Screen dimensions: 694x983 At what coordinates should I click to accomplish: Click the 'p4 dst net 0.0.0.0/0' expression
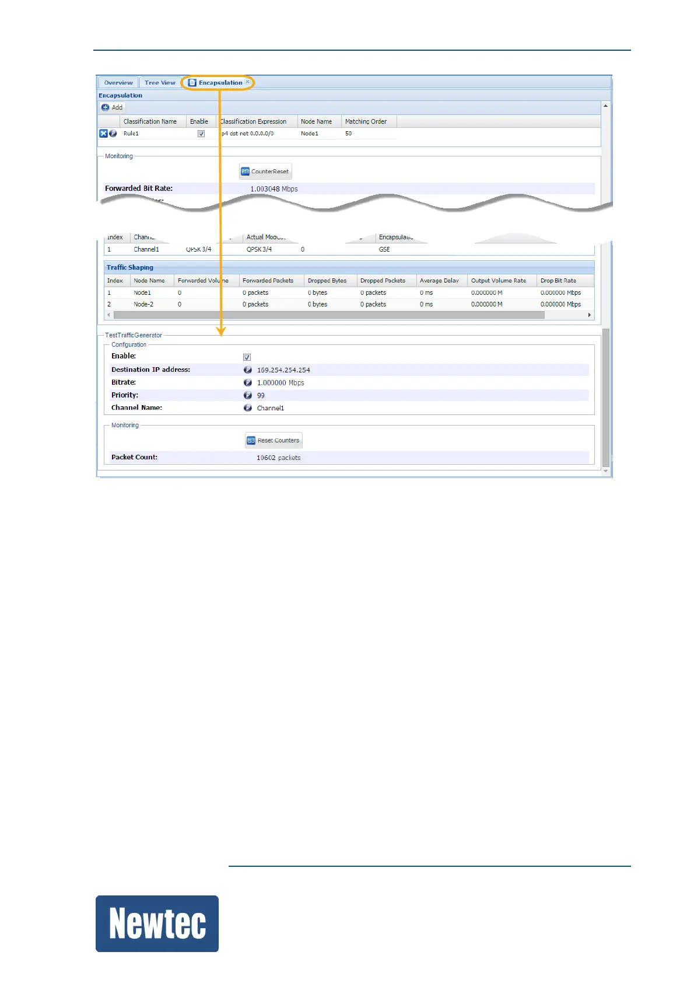point(247,134)
